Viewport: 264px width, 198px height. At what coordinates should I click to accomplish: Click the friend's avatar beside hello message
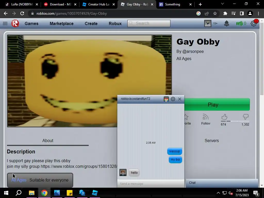(123, 172)
